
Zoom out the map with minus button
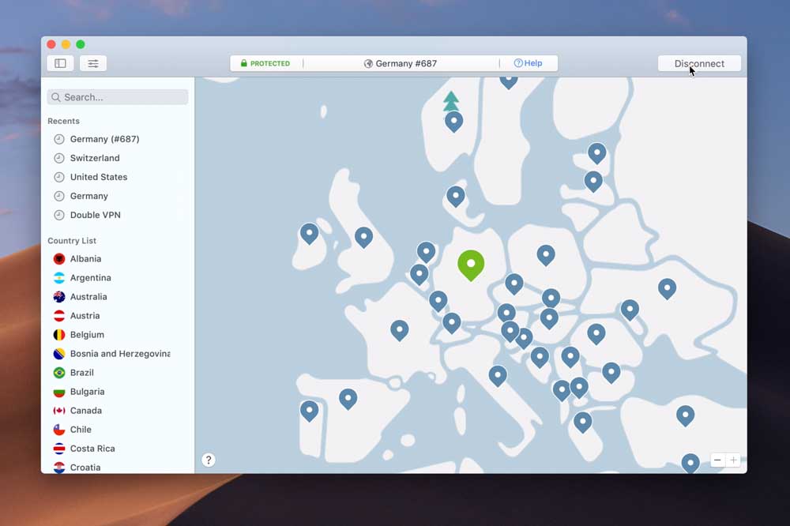tap(717, 460)
